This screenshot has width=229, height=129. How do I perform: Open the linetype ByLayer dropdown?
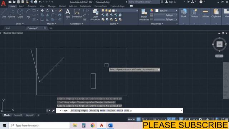click(176, 19)
